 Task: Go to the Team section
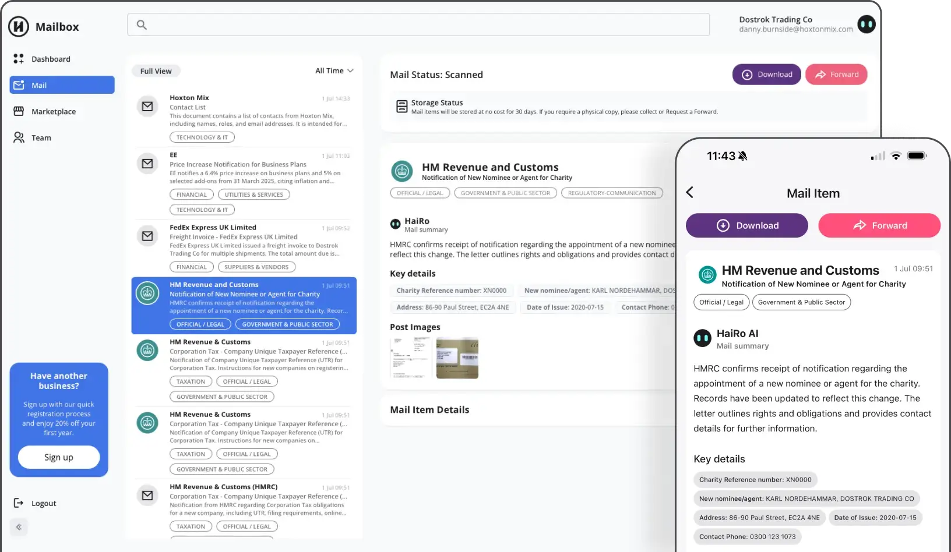point(41,137)
